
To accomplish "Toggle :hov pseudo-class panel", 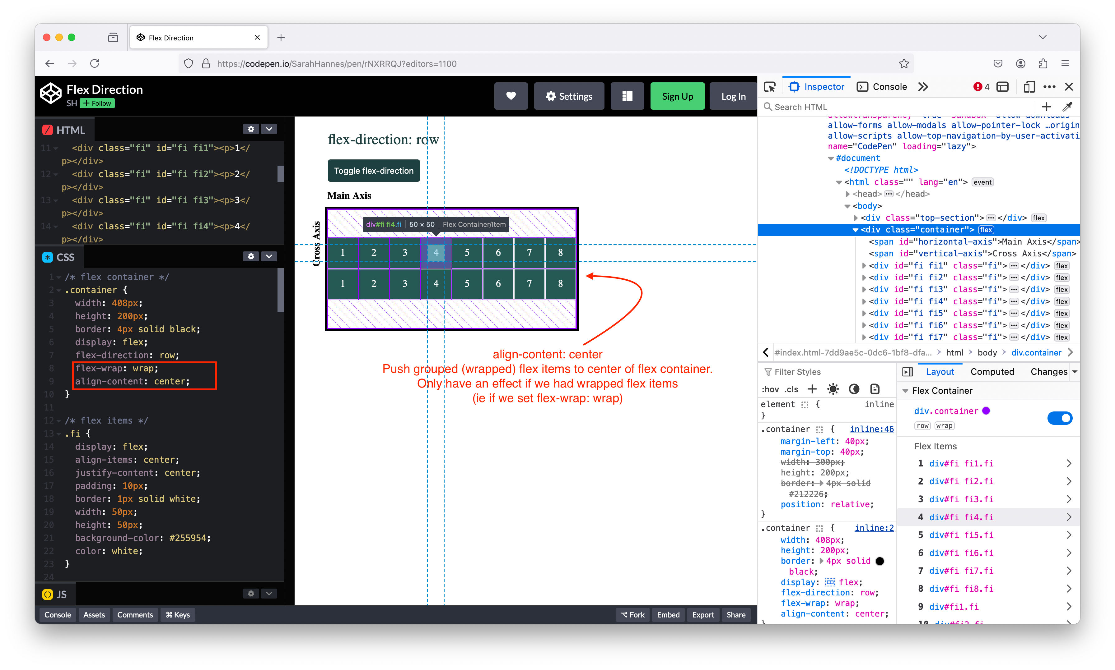I will [x=770, y=389].
